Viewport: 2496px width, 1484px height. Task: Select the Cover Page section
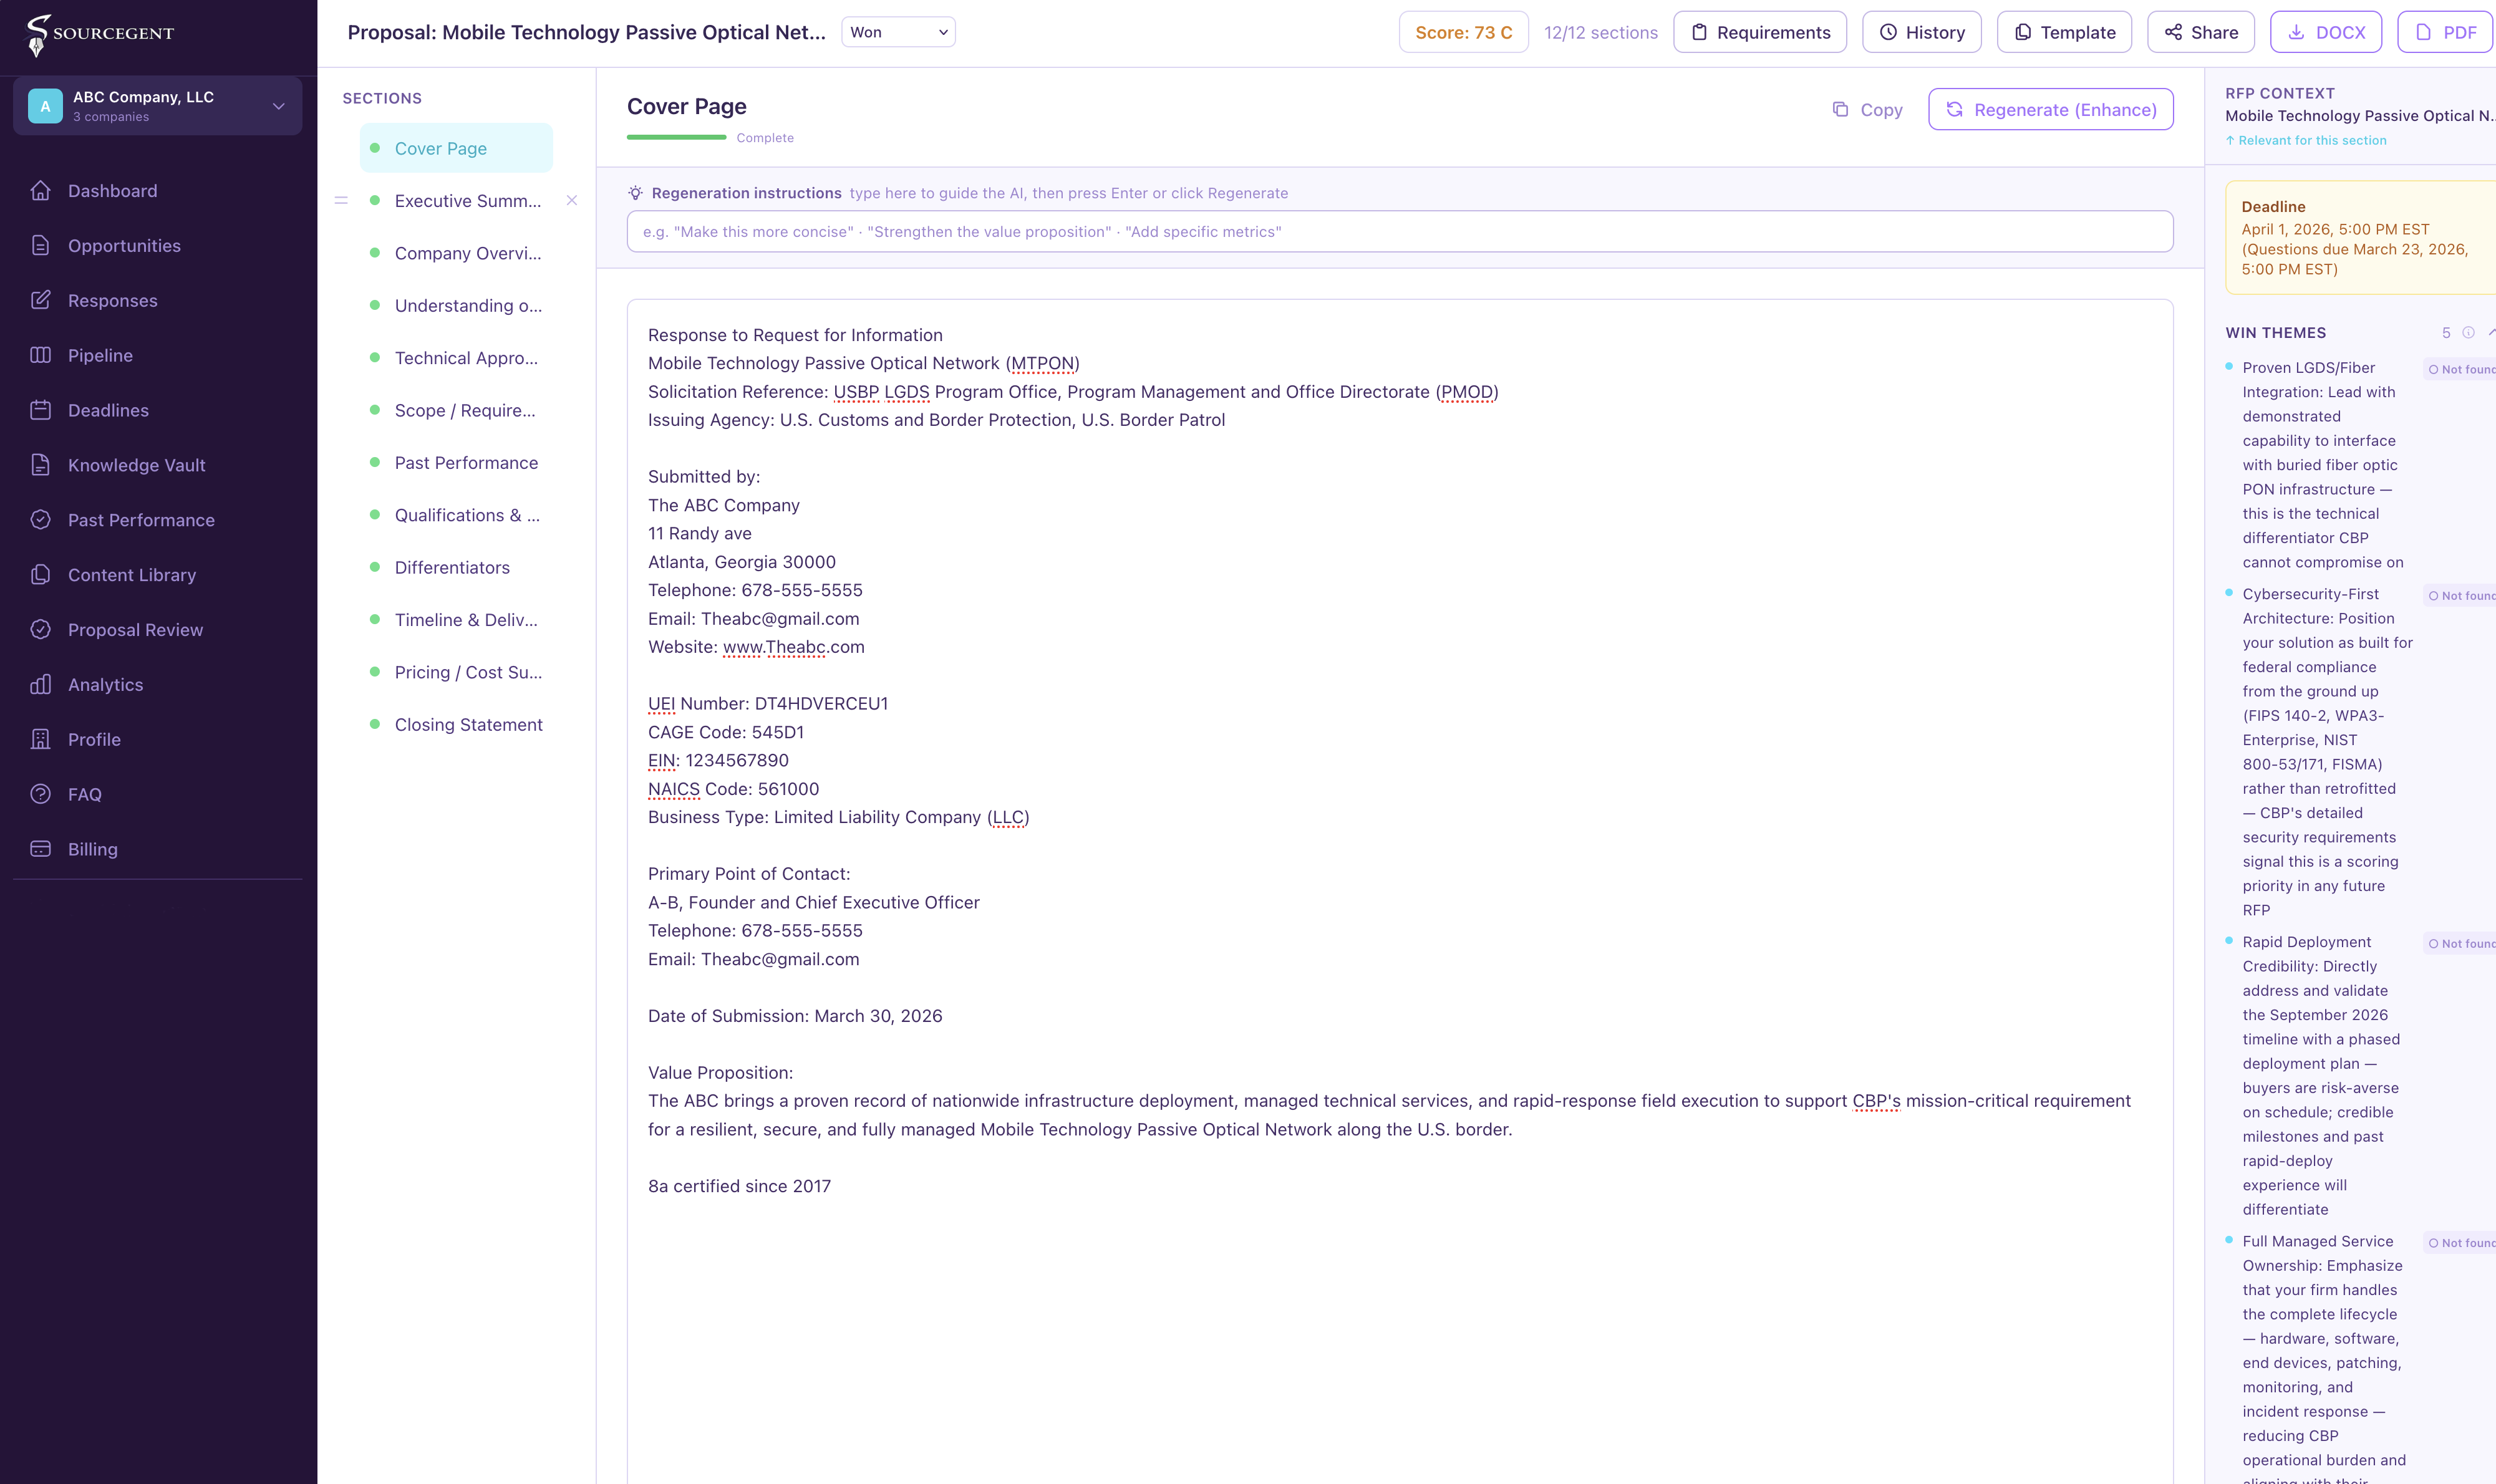click(x=456, y=148)
